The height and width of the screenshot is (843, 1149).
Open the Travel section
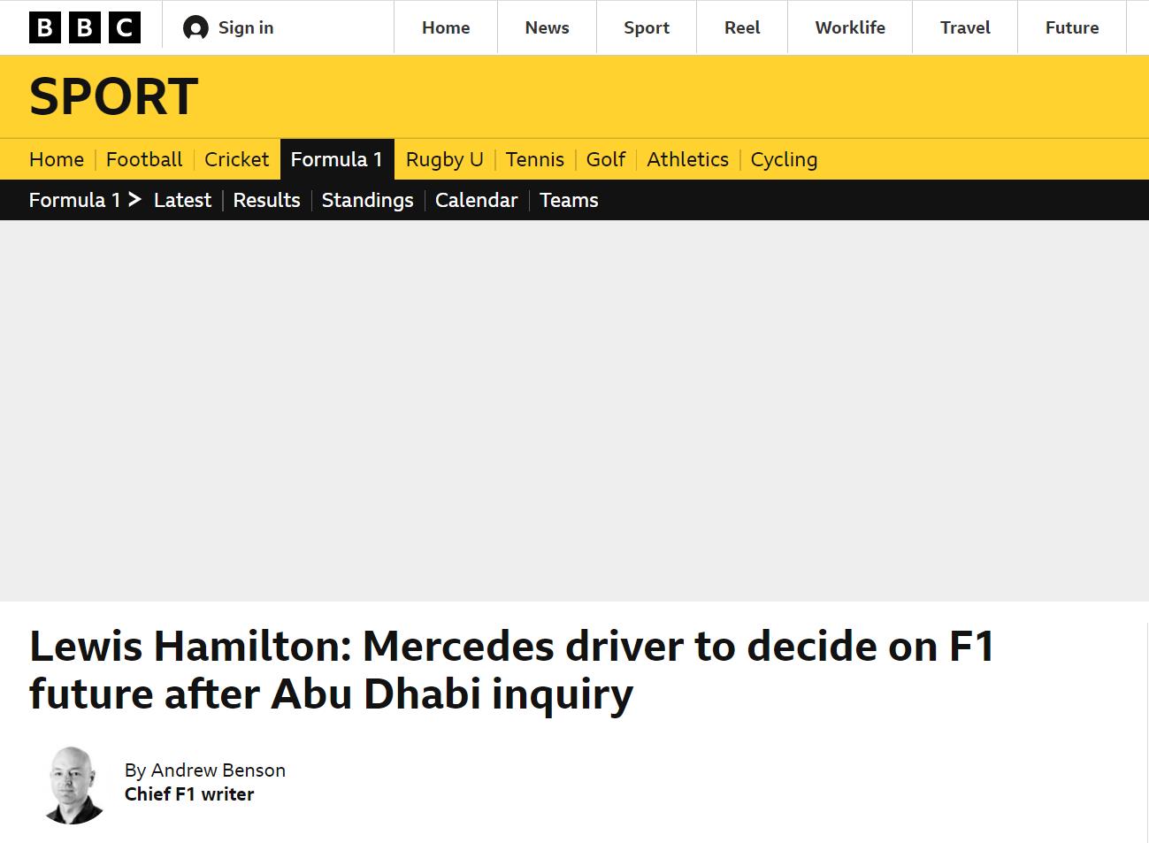click(x=965, y=28)
